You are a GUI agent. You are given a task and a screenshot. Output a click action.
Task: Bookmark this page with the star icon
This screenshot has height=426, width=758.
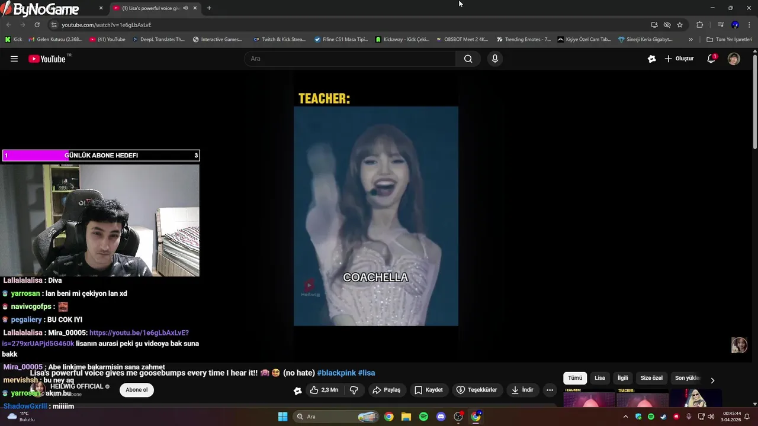[x=680, y=25]
